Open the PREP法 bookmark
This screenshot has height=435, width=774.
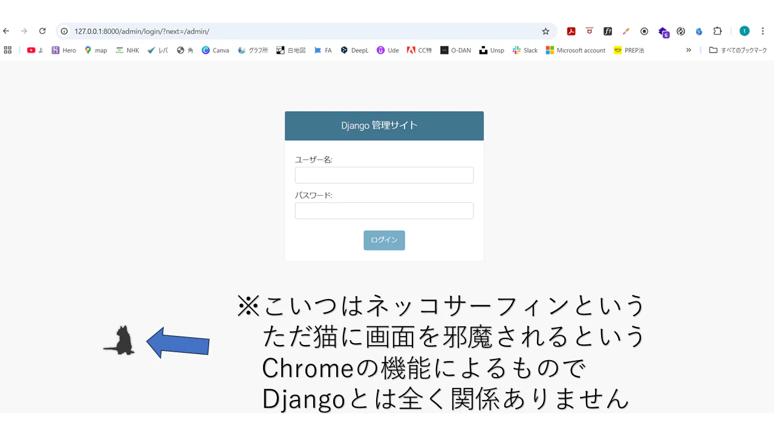click(x=629, y=50)
